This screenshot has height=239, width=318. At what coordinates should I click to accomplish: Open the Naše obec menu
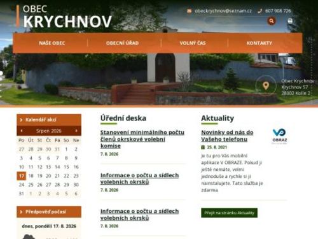click(x=52, y=43)
